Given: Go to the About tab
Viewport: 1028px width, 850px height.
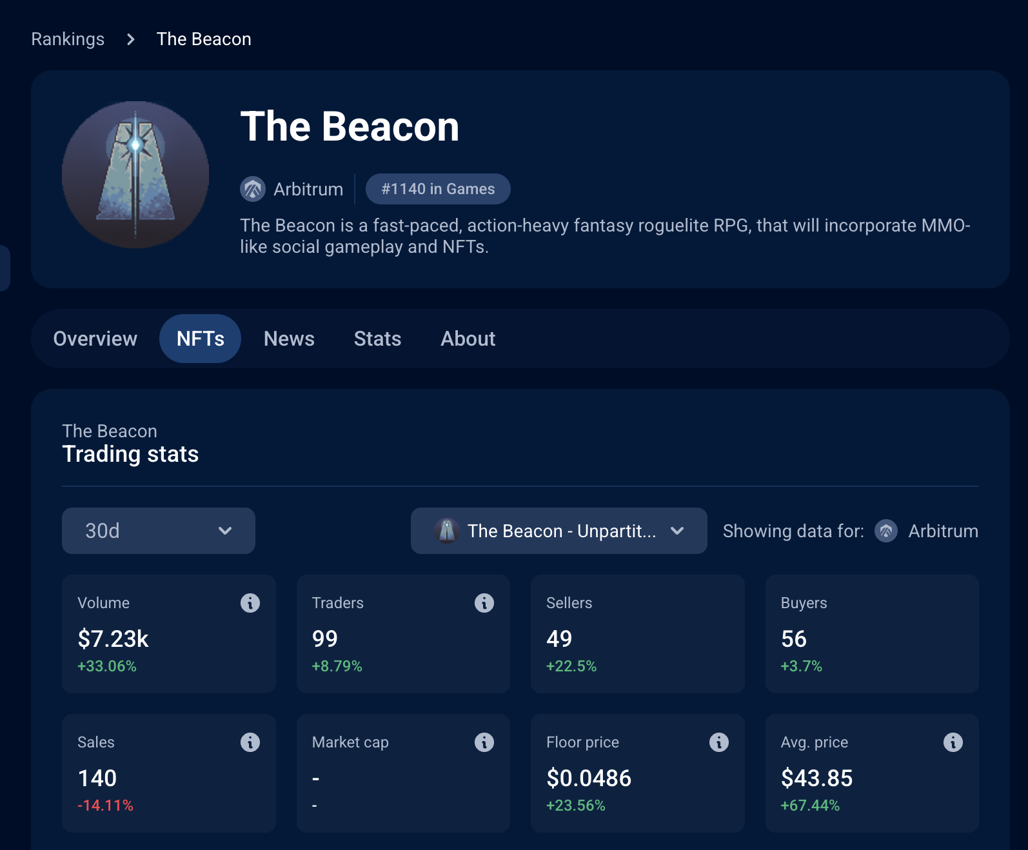Looking at the screenshot, I should click(468, 339).
